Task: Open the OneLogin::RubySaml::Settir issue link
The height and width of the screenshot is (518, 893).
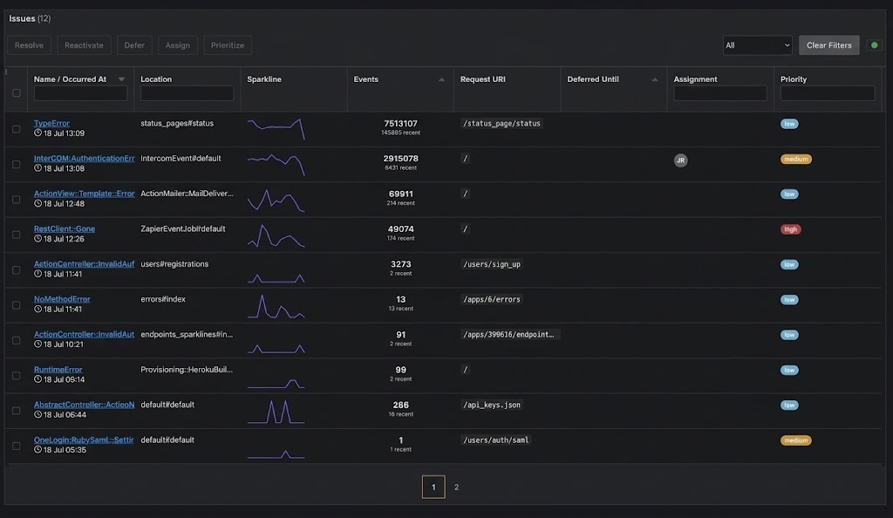Action: [x=84, y=440]
